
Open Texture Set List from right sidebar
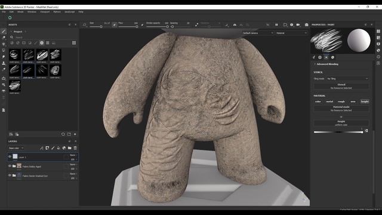pyautogui.click(x=378, y=32)
